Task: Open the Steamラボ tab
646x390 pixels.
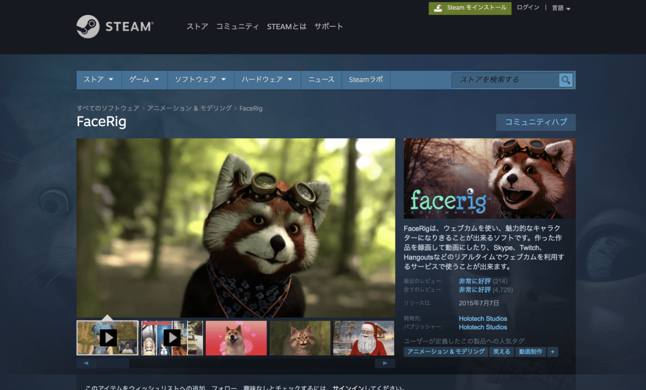Action: [x=365, y=79]
